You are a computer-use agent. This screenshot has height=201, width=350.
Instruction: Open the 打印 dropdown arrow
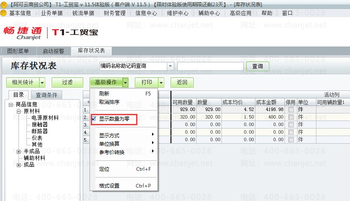(x=161, y=83)
